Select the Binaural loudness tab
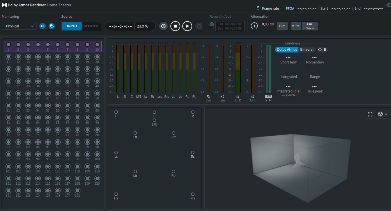The height and width of the screenshot is (211, 391). click(307, 50)
